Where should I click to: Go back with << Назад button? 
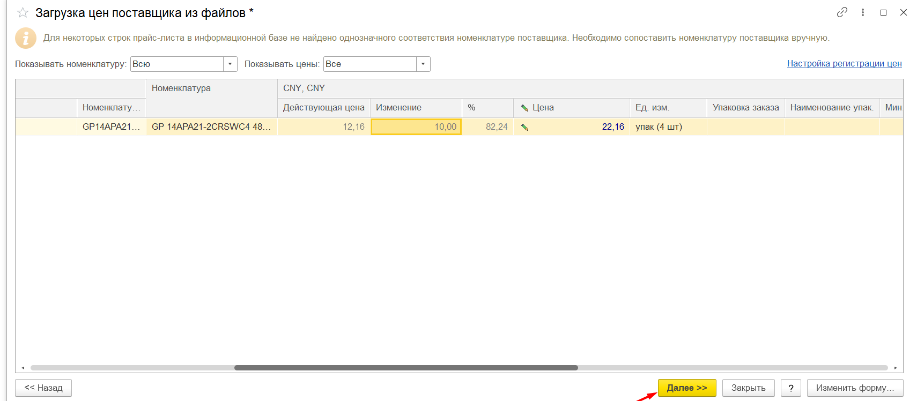(43, 388)
